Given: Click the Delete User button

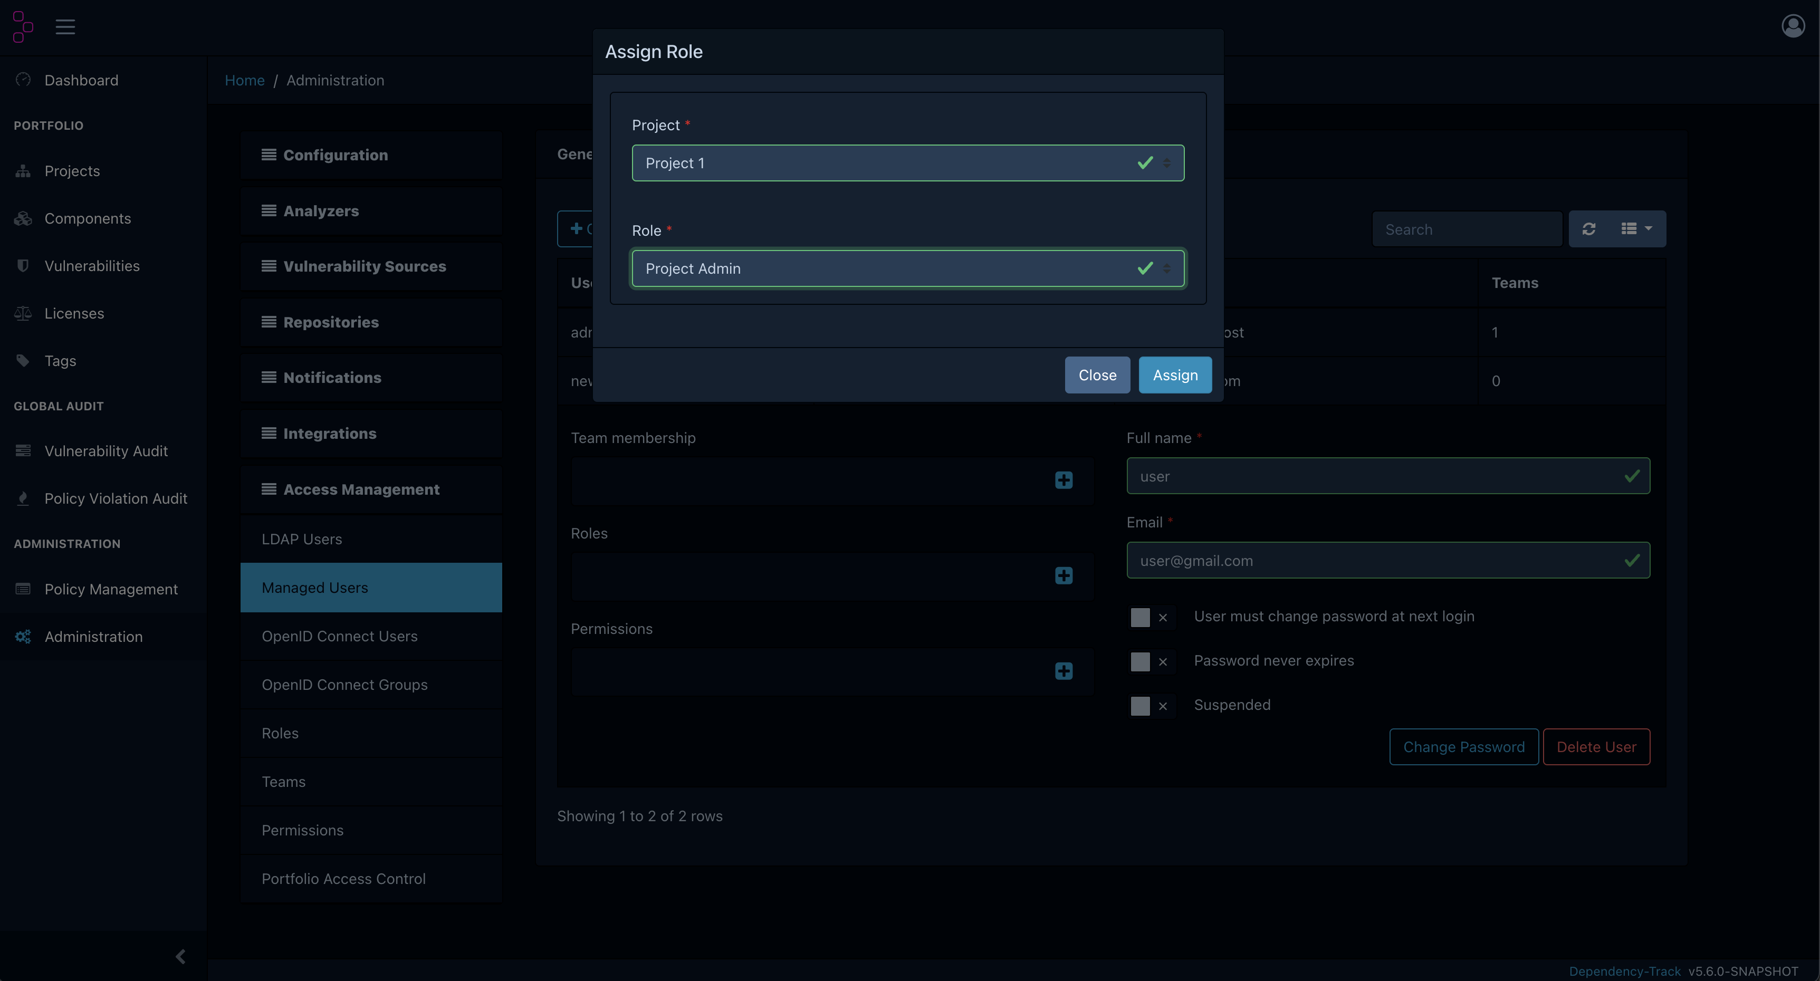Looking at the screenshot, I should 1596,746.
